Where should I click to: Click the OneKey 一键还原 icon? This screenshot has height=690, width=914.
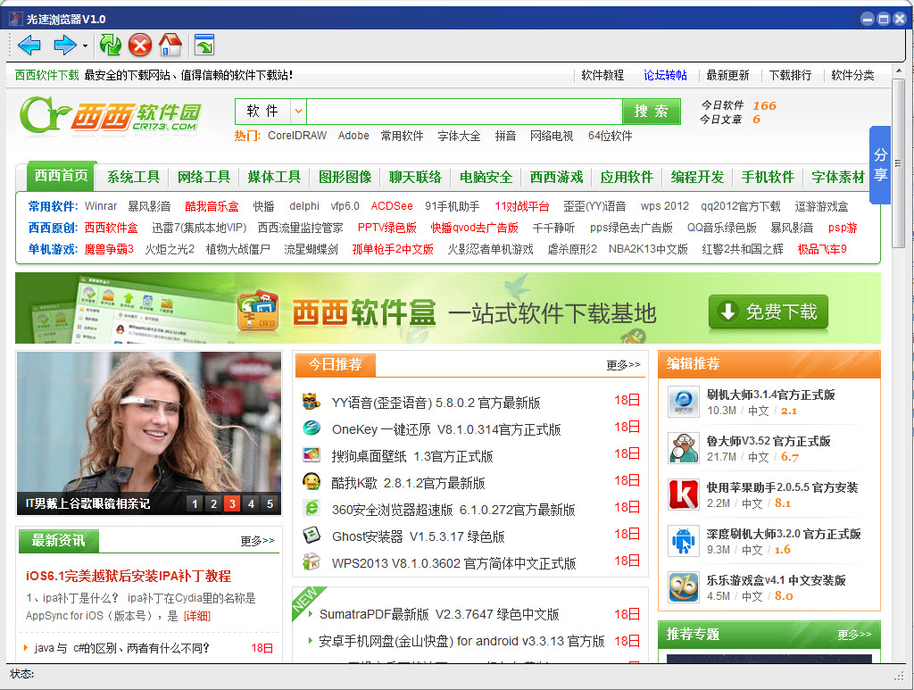[312, 428]
